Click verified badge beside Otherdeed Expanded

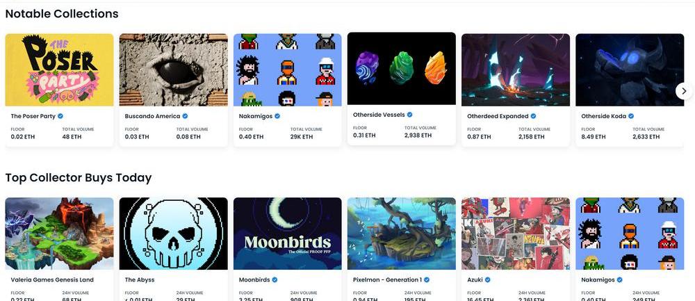coord(533,116)
